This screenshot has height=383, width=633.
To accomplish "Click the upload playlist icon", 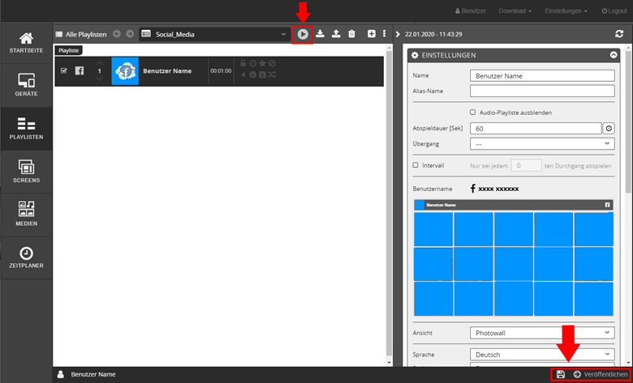I will 335,34.
